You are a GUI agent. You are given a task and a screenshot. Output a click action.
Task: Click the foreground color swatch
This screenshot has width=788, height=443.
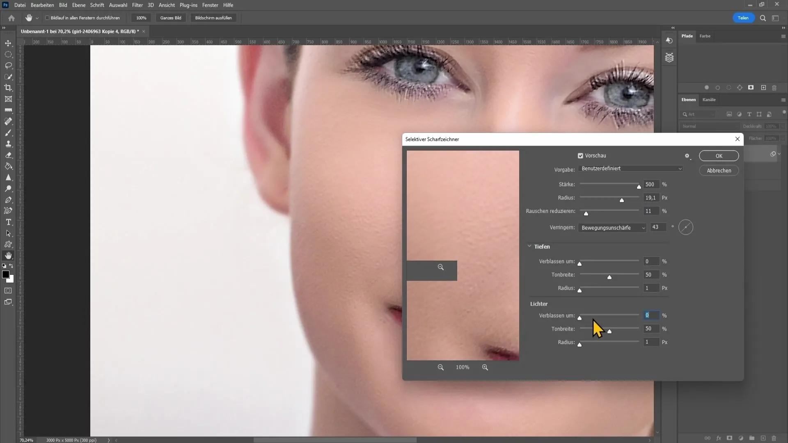tap(5, 274)
